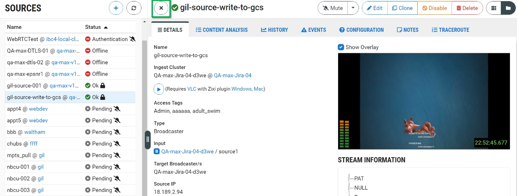Image resolution: width=517 pixels, height=196 pixels.
Task: Open the Notes tab
Action: point(407,30)
